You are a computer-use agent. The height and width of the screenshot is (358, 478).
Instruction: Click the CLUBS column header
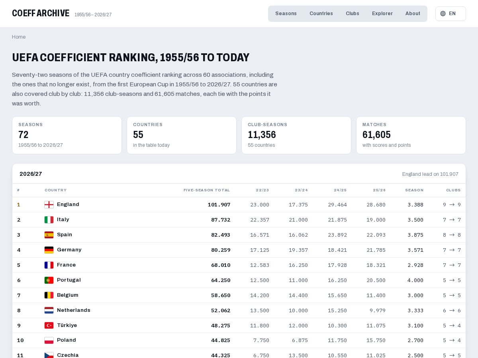(453, 190)
